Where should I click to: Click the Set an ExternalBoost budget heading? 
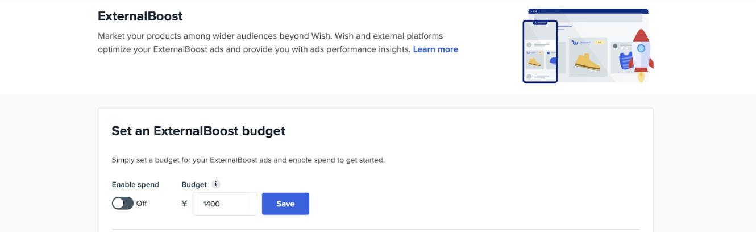click(198, 131)
